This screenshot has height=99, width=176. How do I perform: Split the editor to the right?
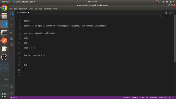(x=170, y=13)
